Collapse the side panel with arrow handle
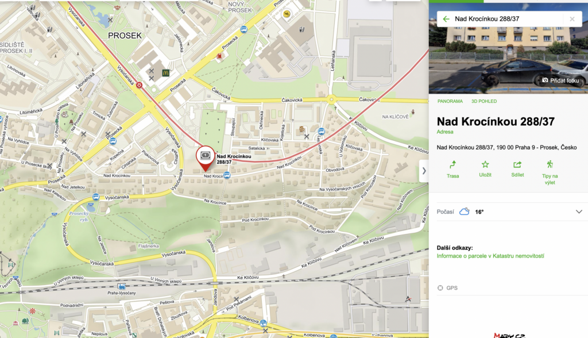 424,171
